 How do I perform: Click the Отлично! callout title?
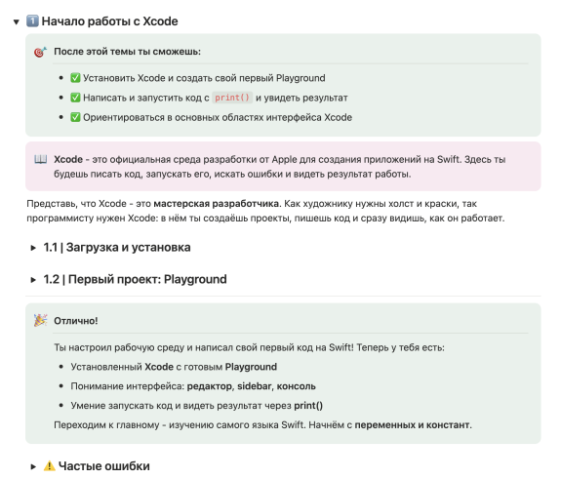[x=76, y=321]
